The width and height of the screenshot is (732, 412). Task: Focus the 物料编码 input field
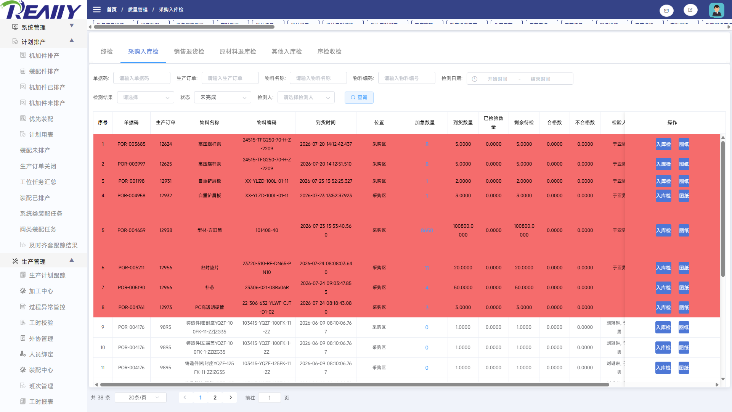[x=407, y=78]
